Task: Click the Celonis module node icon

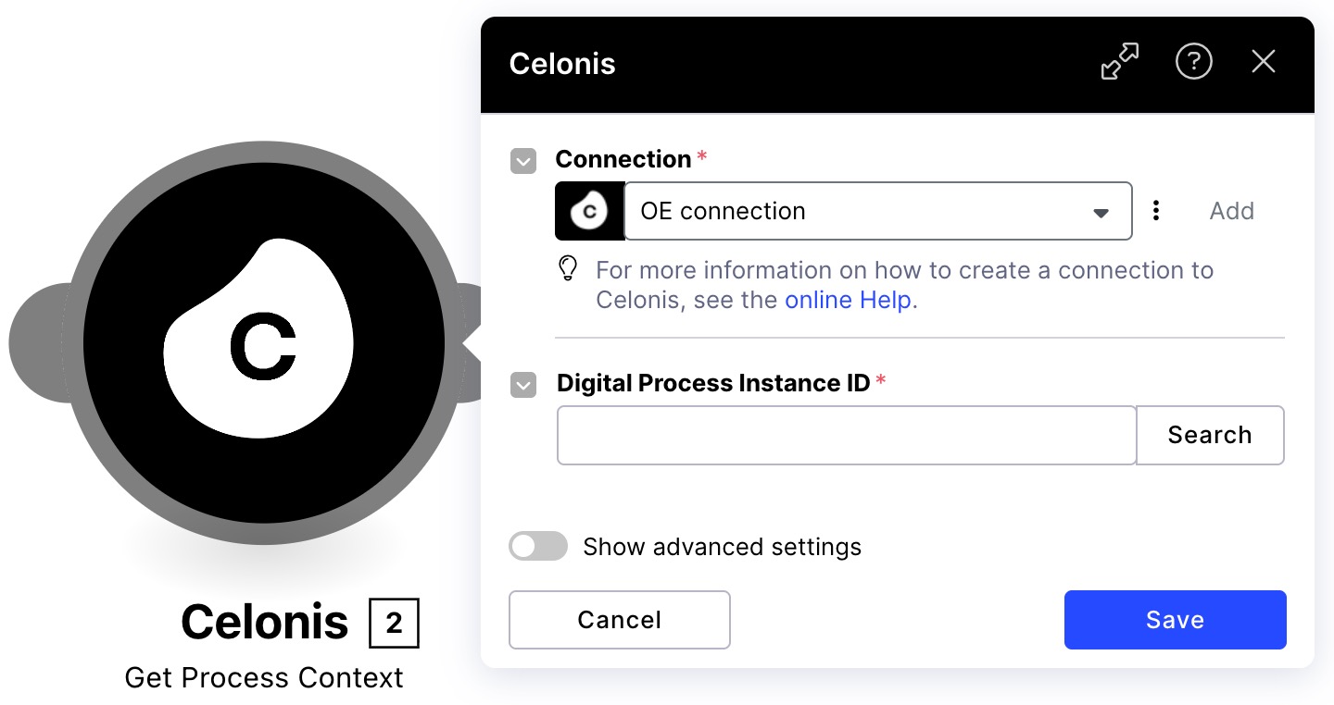Action: (264, 342)
